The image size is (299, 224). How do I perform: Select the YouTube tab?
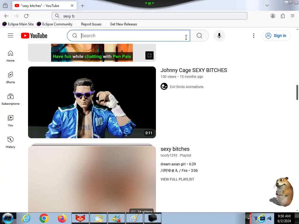[44, 6]
